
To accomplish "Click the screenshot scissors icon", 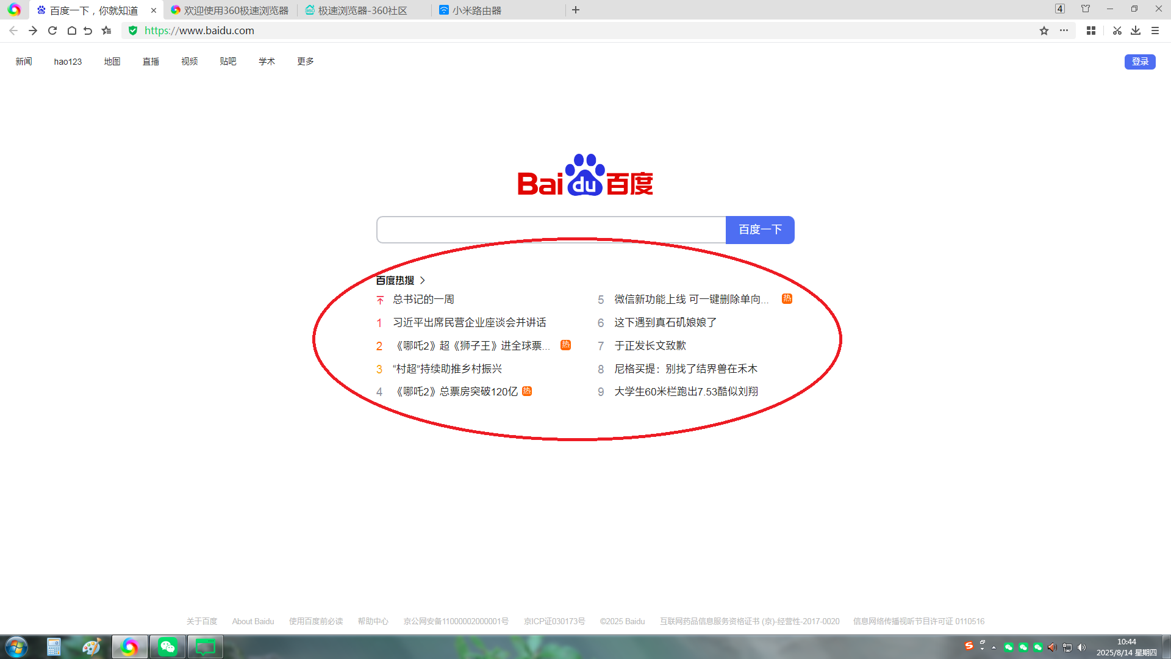I will point(1117,31).
